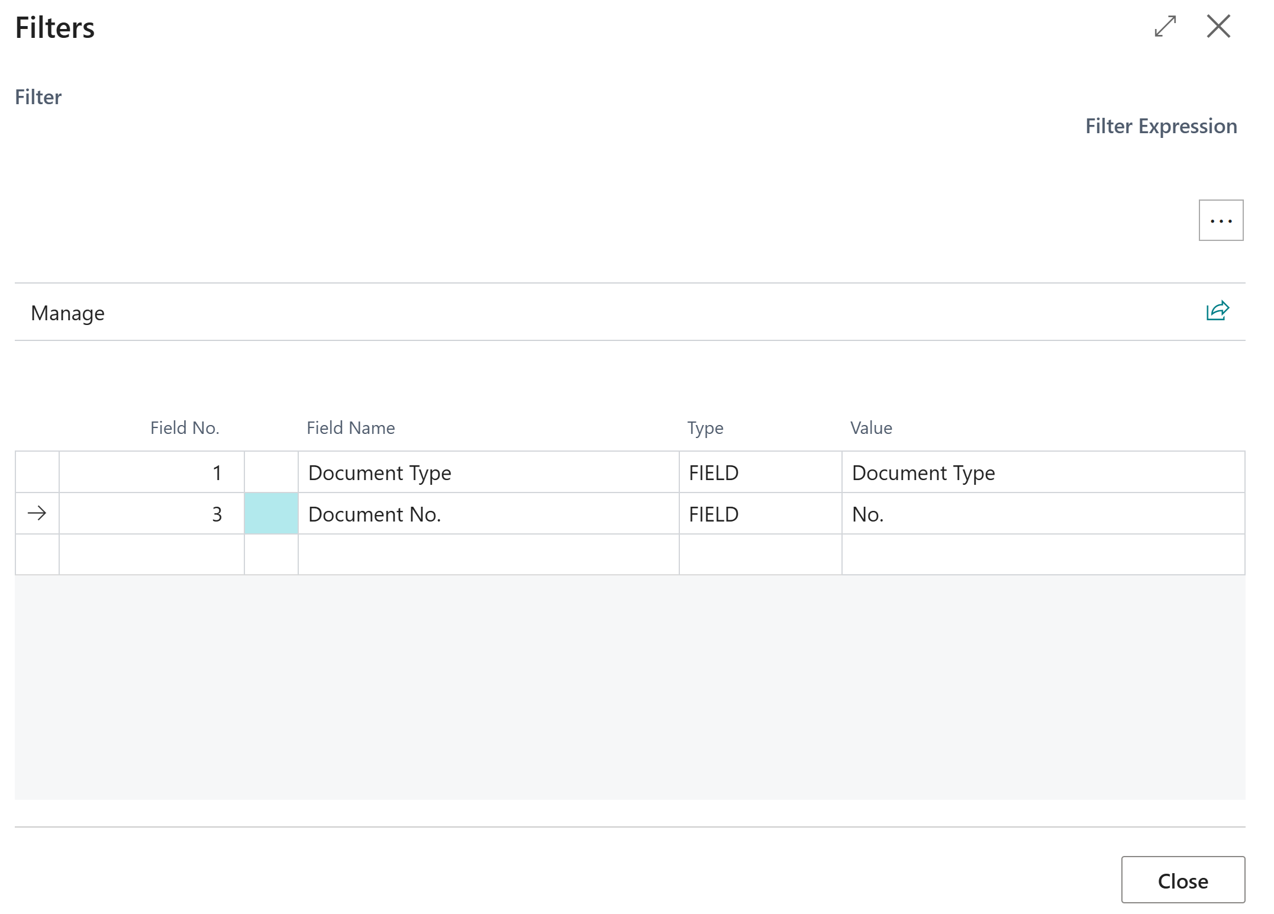Sort by the Field No. column header
This screenshot has height=914, width=1274.
(x=185, y=428)
